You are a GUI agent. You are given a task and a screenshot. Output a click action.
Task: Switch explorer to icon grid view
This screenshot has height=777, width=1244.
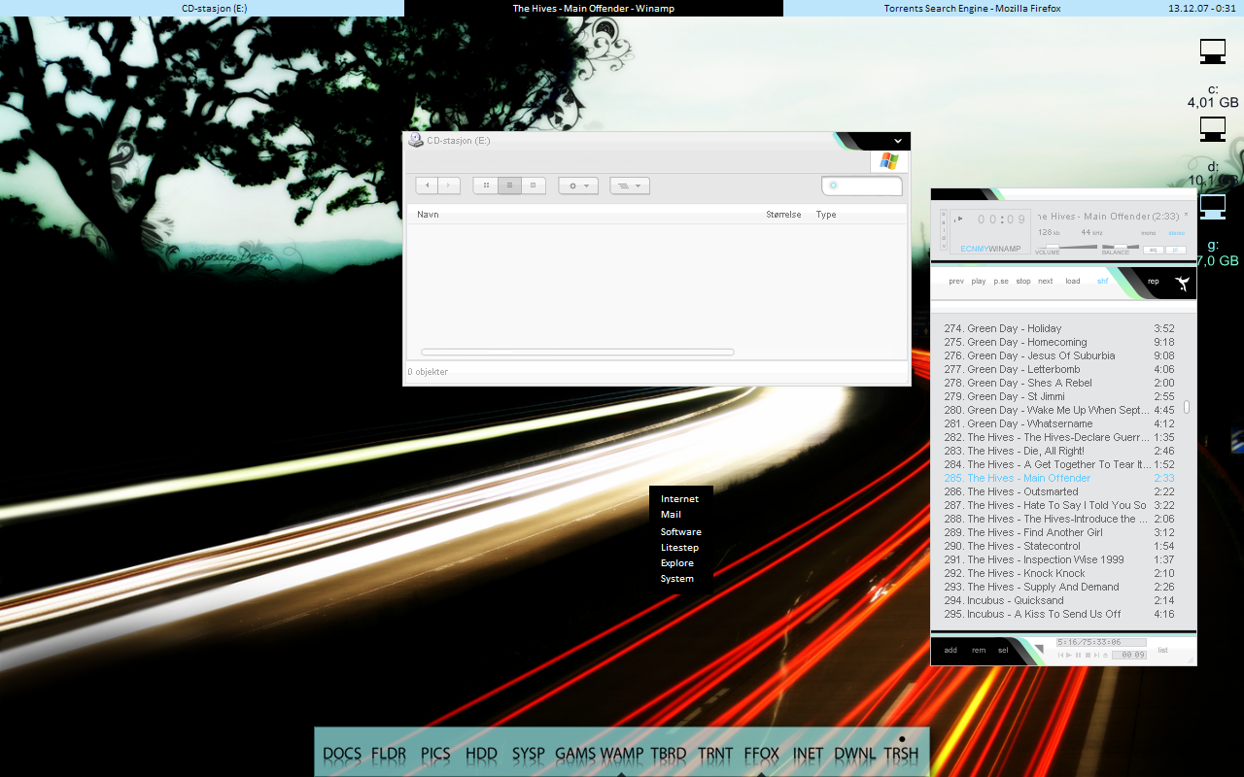486,186
